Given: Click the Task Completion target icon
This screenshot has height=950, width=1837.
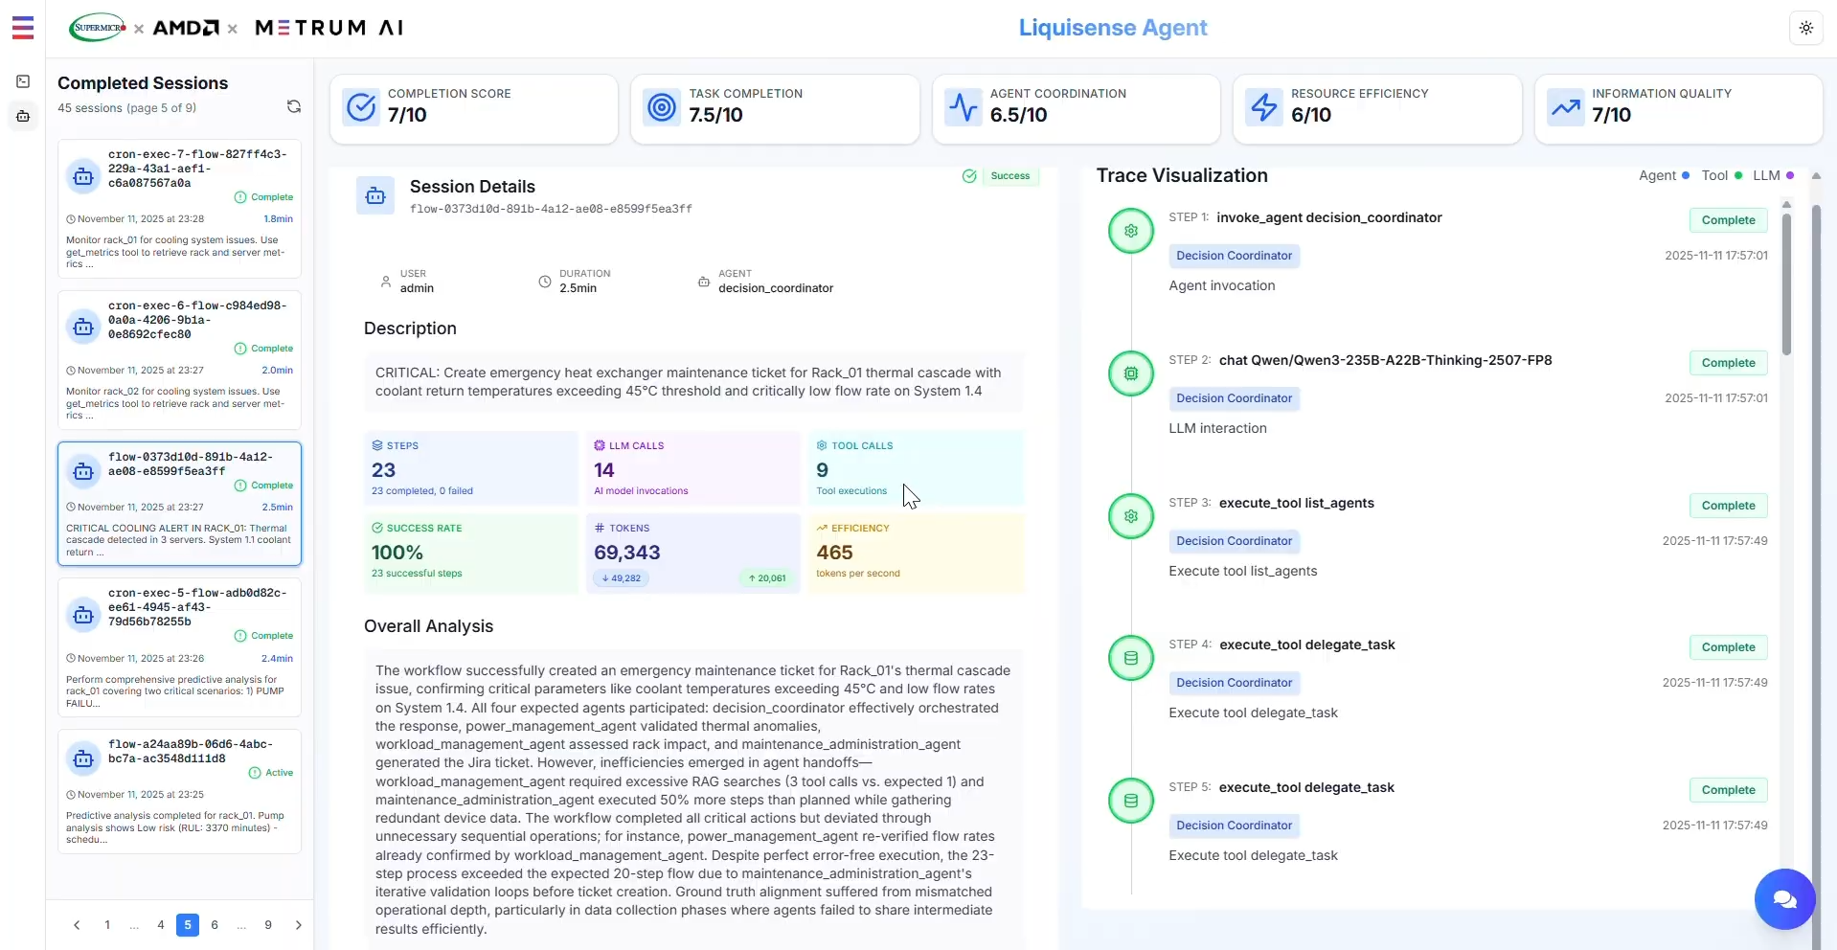Looking at the screenshot, I should [x=661, y=106].
